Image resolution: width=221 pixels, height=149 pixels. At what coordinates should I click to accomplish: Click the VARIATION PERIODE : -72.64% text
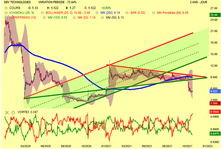coord(57,2)
